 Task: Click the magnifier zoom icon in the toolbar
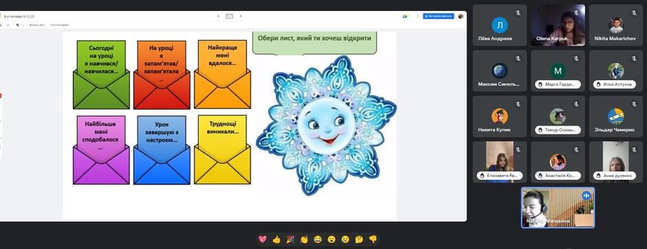(18, 25)
